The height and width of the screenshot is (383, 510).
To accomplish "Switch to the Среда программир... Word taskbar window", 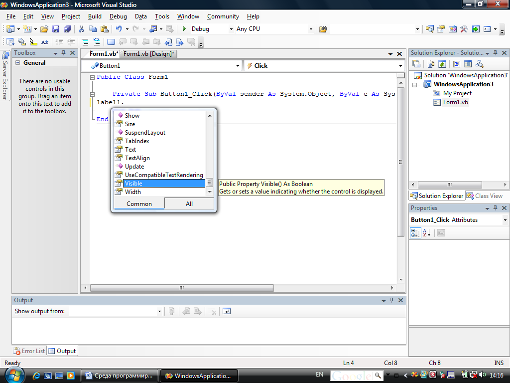I will pyautogui.click(x=119, y=376).
